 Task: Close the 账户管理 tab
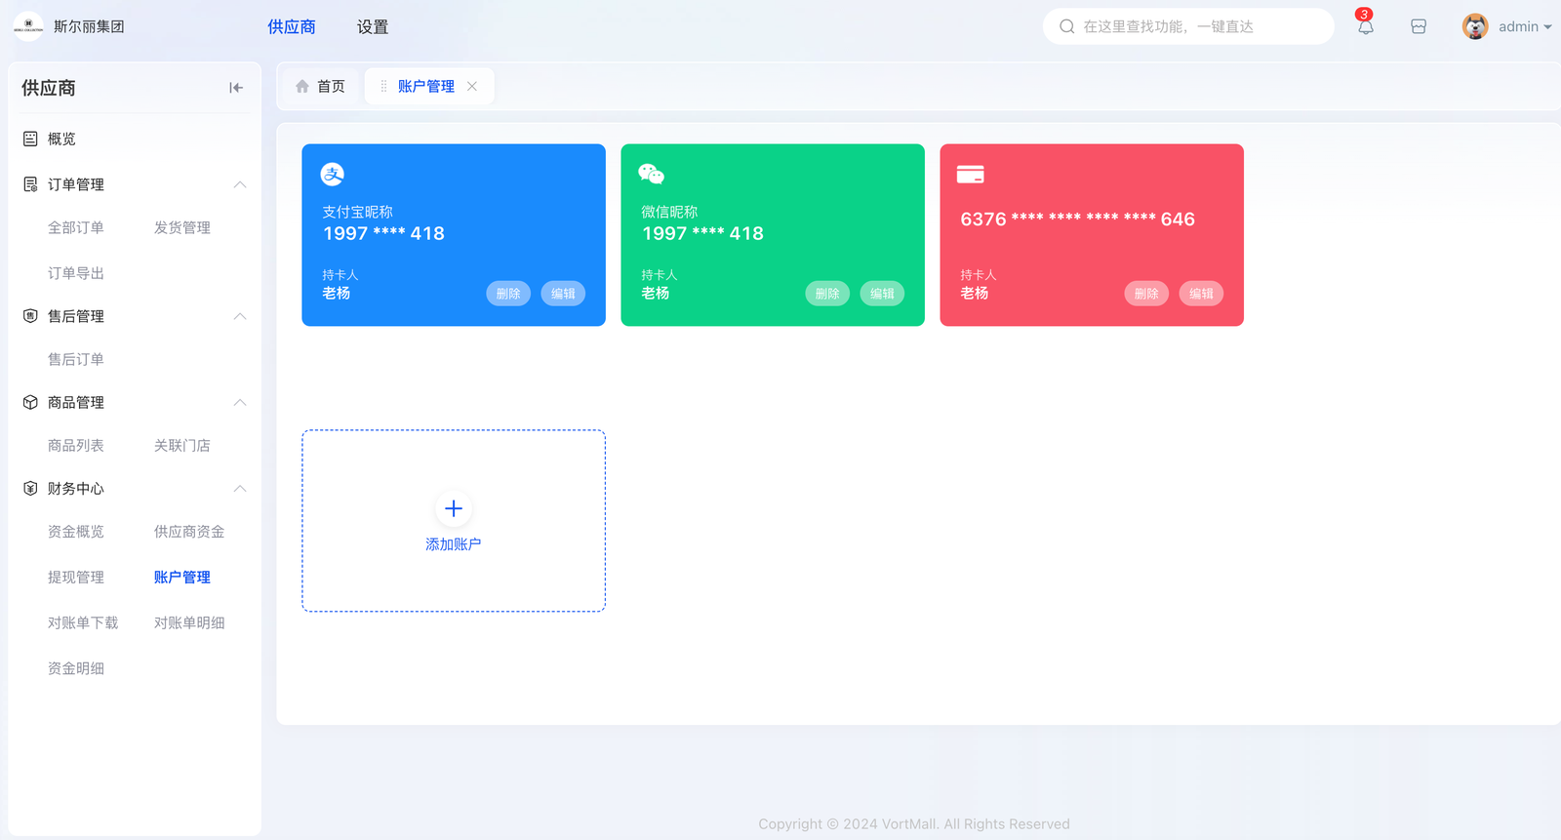click(472, 87)
